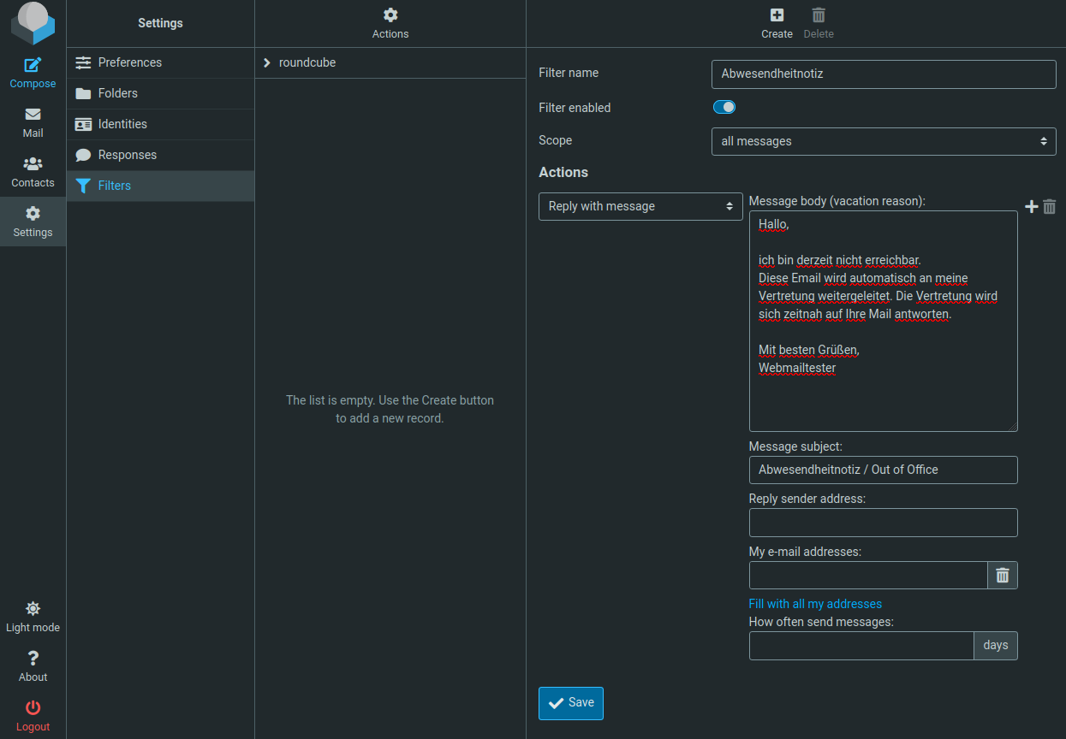Delete the action using trash icon

(1050, 207)
